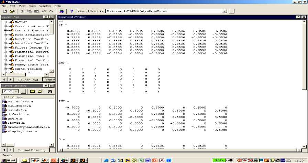Click browse button beside Current Directory path
Viewport: 308px width, 163px height.
(232, 11)
